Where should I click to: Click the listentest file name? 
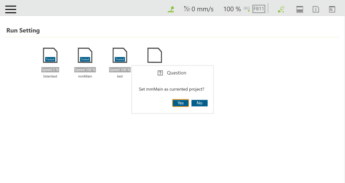pos(50,76)
